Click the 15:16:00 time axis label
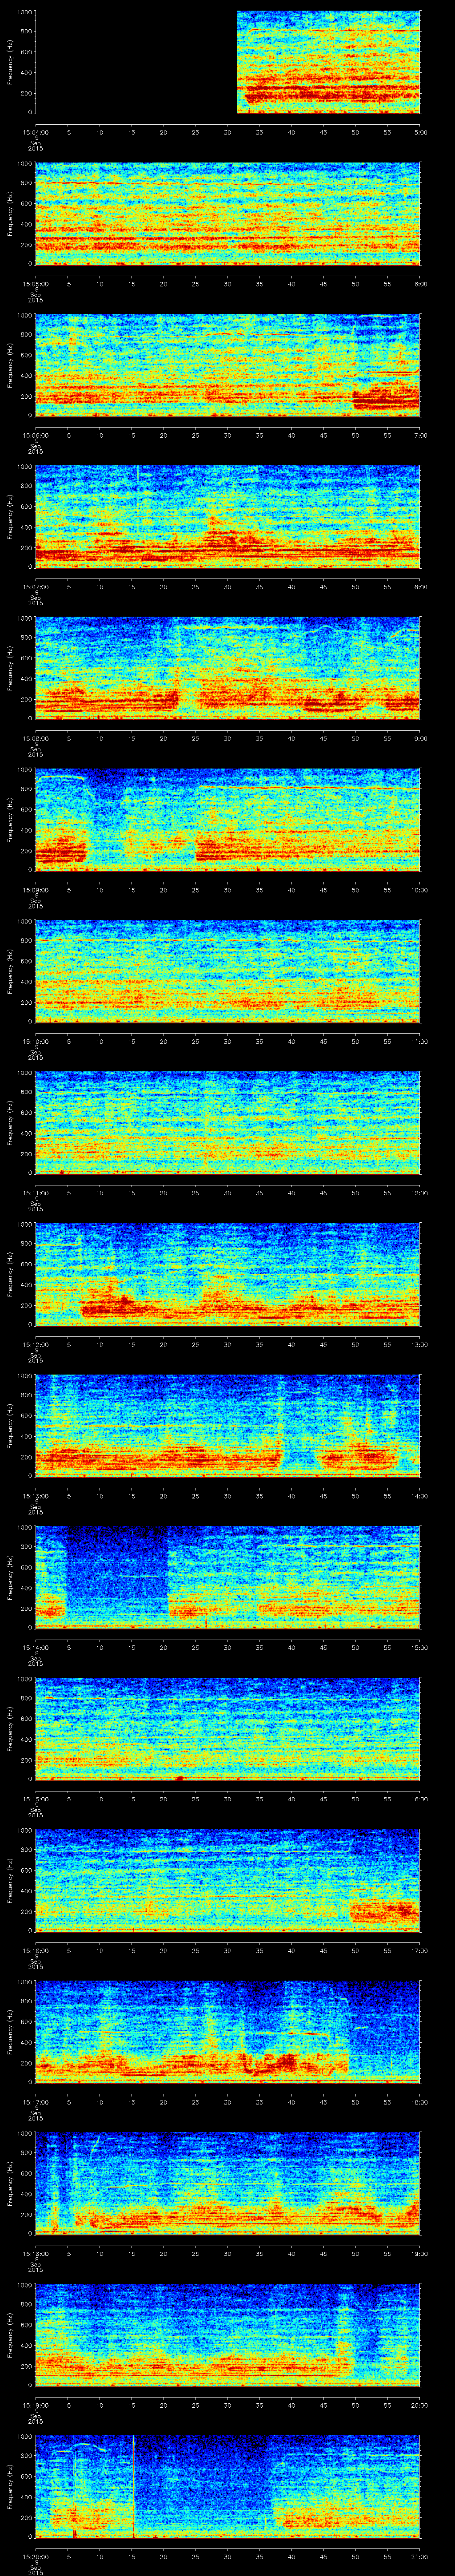This screenshot has width=455, height=2576. click(x=36, y=1950)
